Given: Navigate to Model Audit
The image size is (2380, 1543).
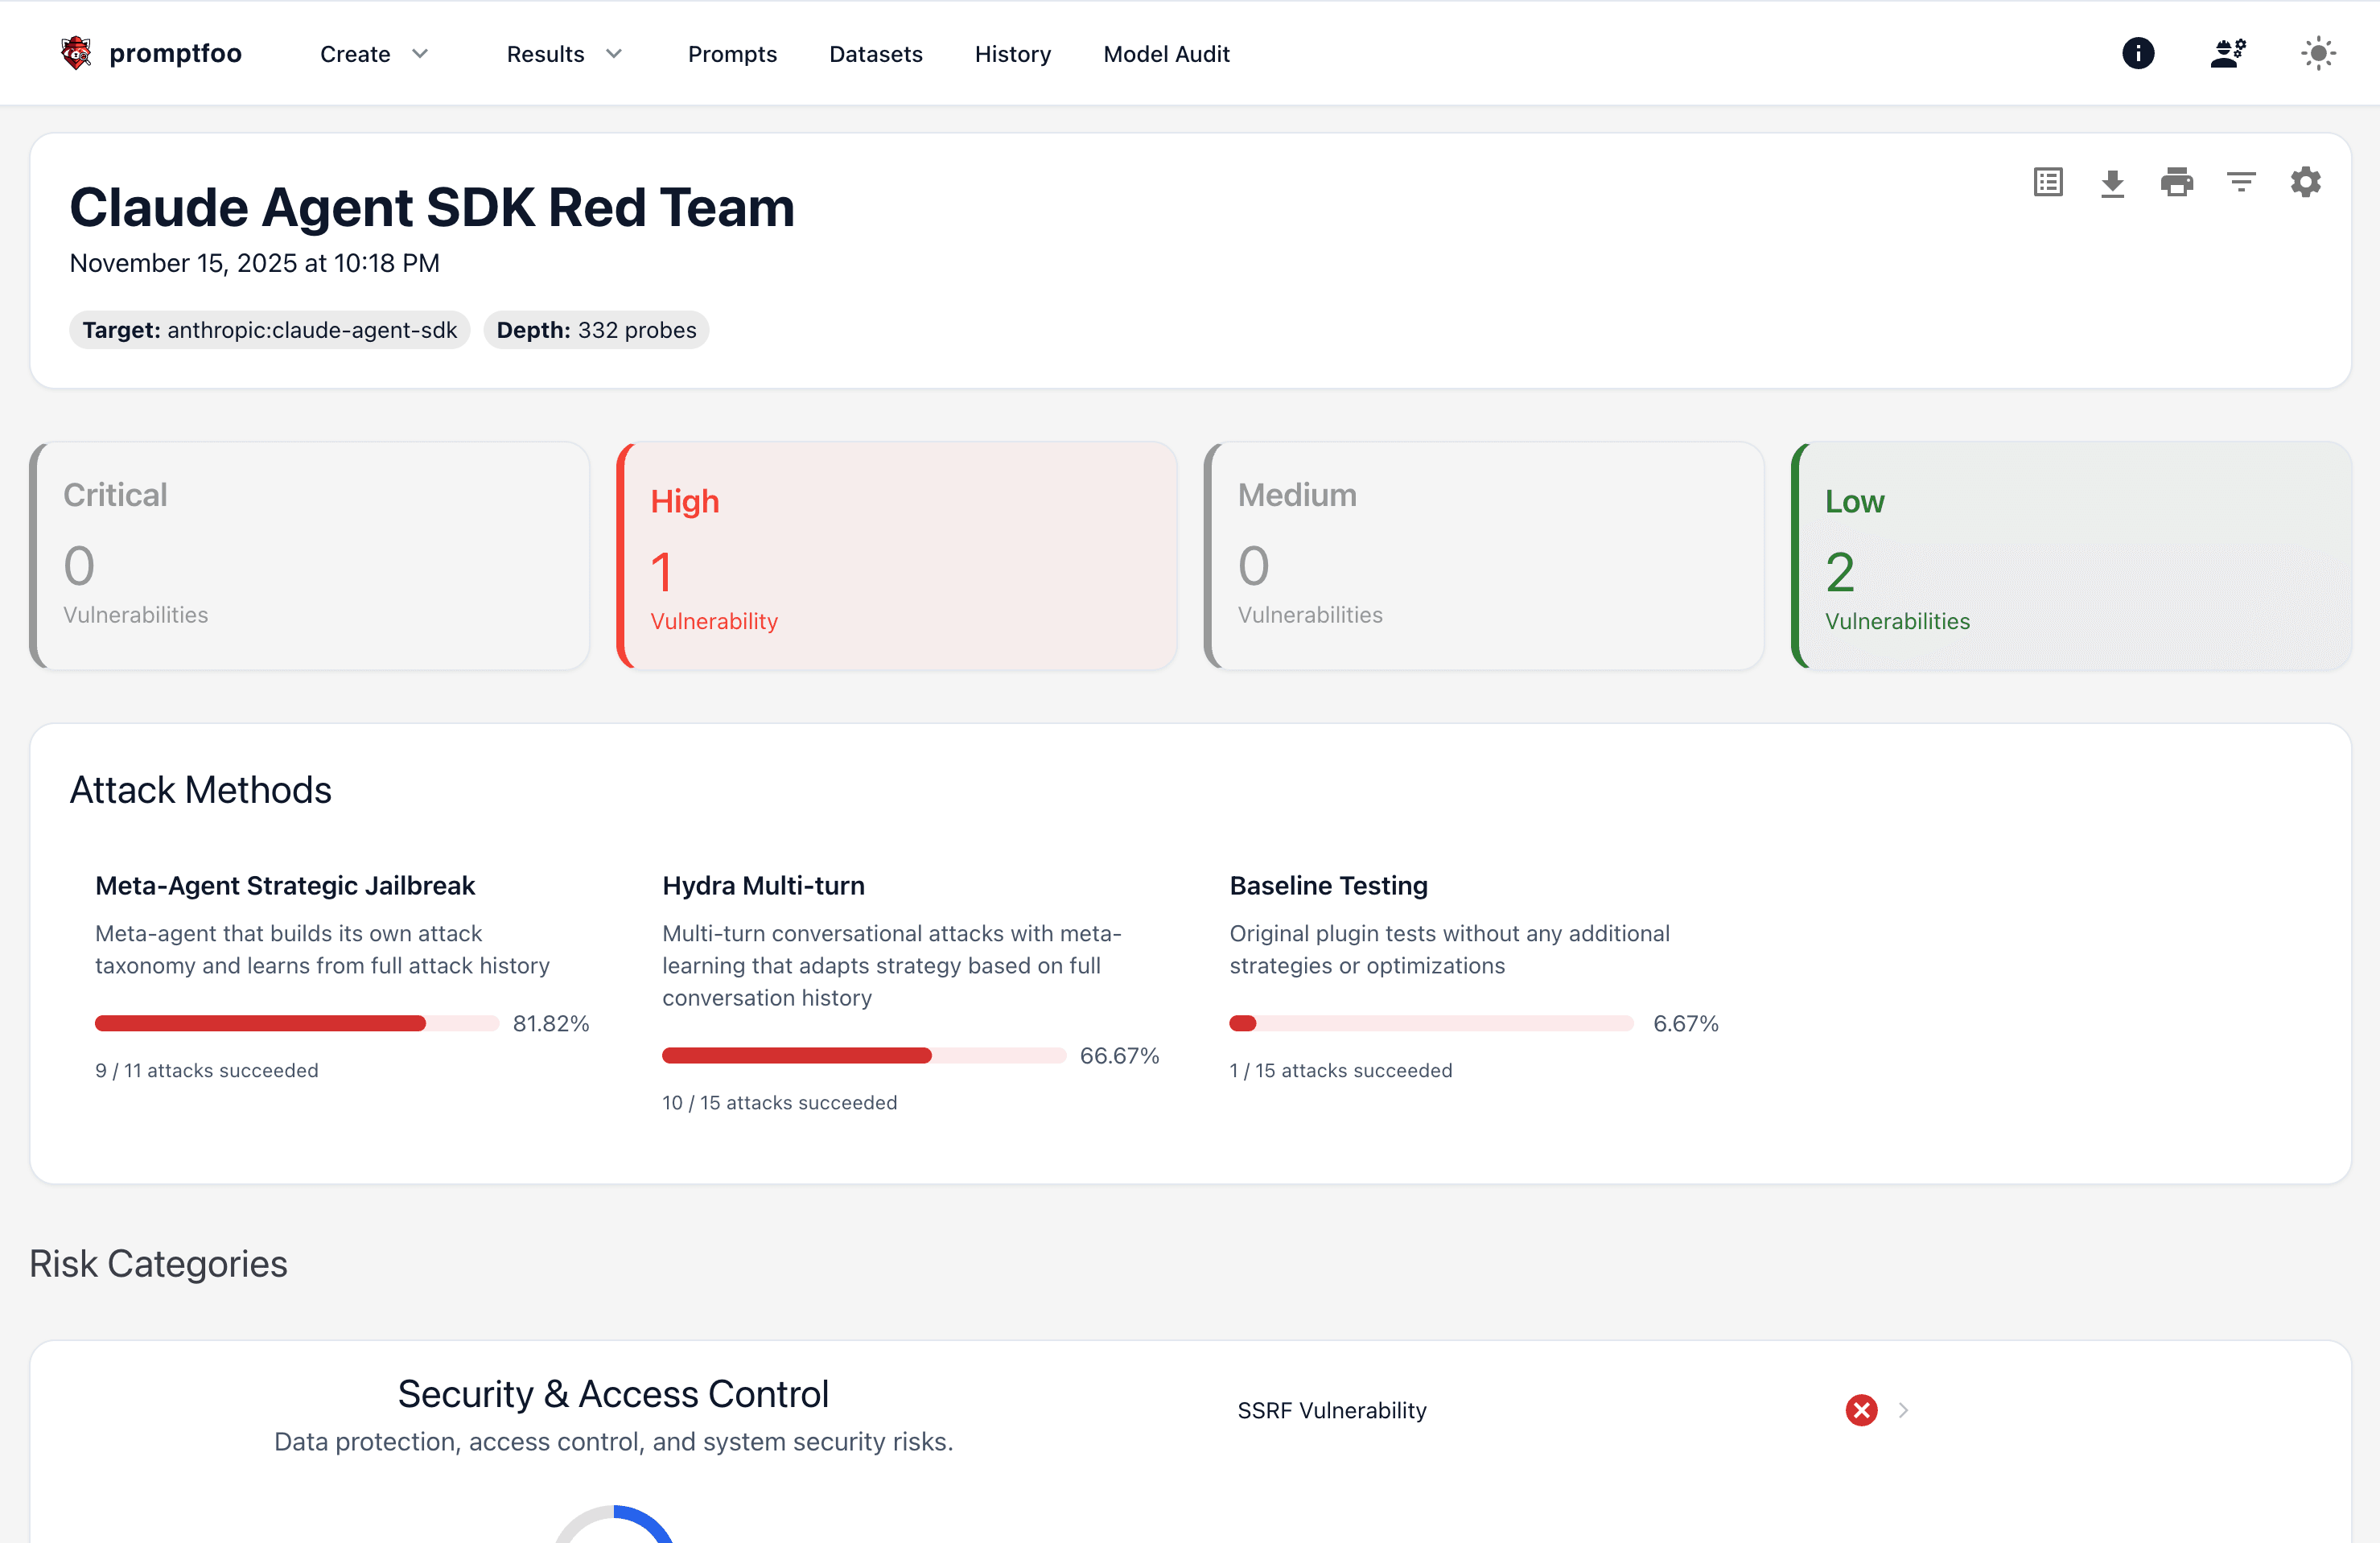Looking at the screenshot, I should point(1166,54).
